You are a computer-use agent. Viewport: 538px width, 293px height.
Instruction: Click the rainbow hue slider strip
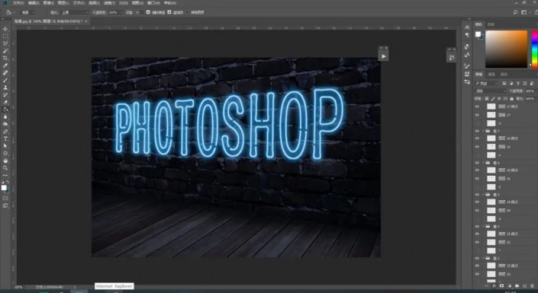point(535,49)
